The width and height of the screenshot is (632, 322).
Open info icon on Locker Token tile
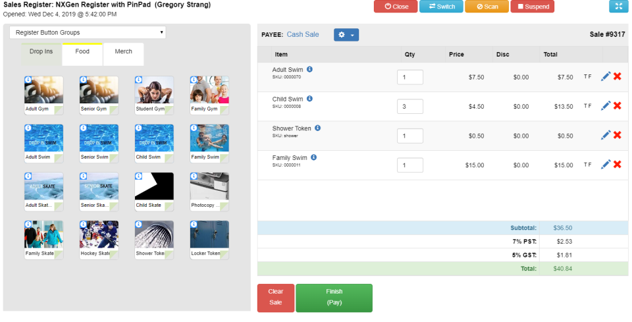(194, 225)
